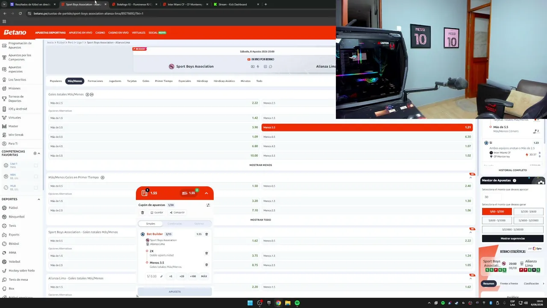Collapse the Deportes sidebar section
The width and height of the screenshot is (547, 308).
click(39, 199)
